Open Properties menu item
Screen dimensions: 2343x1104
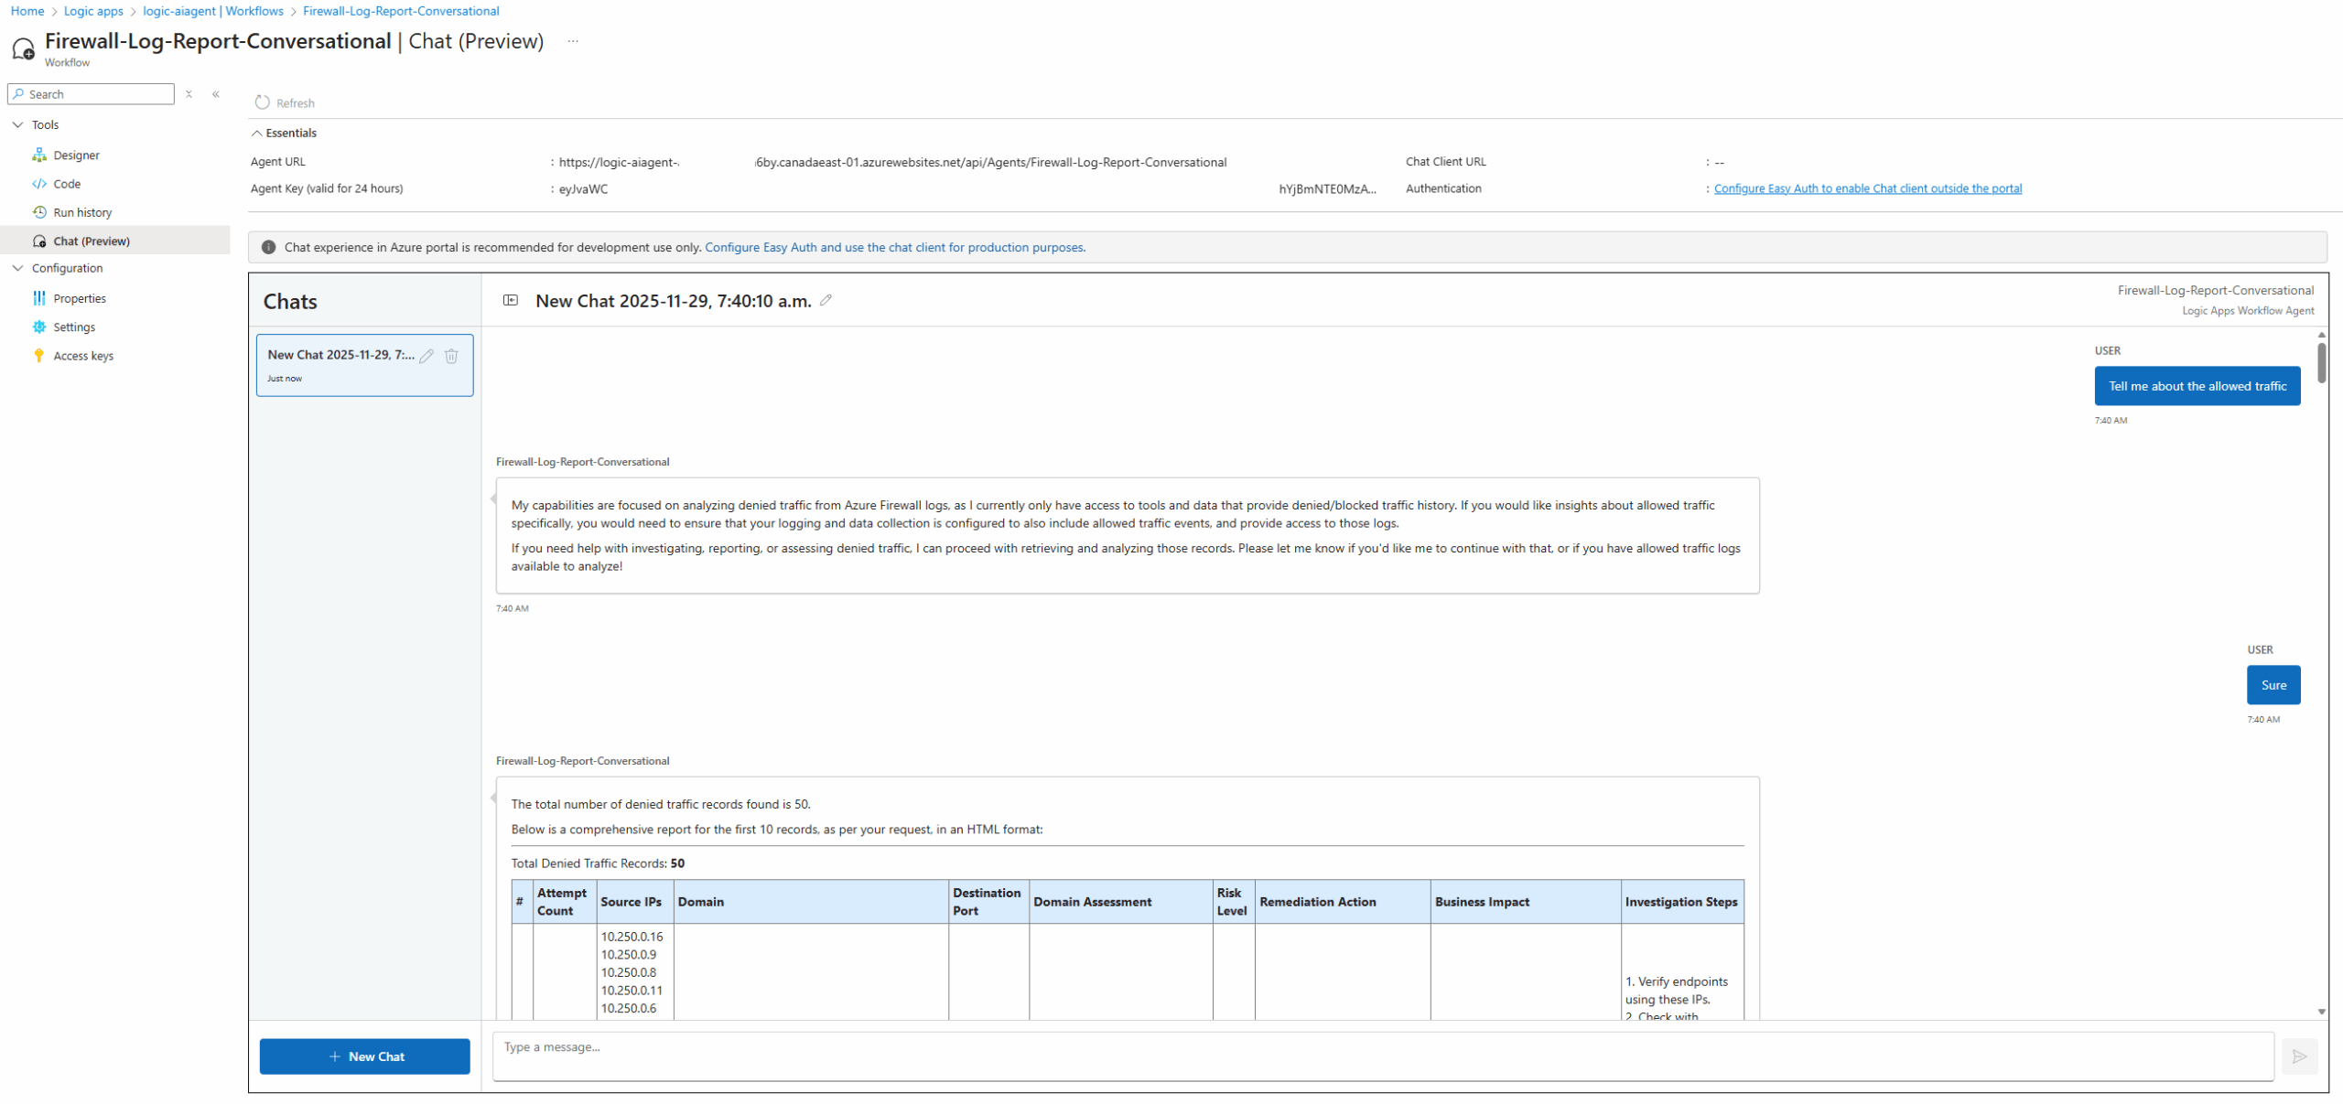80,298
